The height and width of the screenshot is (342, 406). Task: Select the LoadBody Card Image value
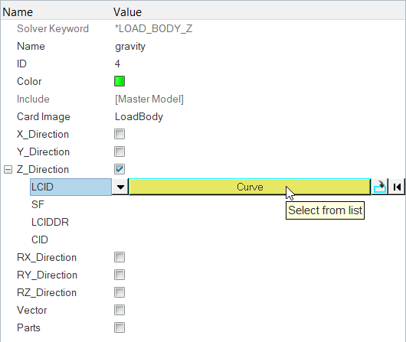click(139, 117)
